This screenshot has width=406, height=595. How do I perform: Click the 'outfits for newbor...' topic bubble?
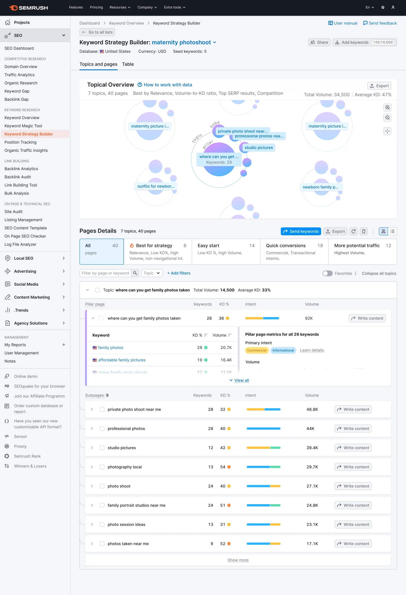(156, 186)
